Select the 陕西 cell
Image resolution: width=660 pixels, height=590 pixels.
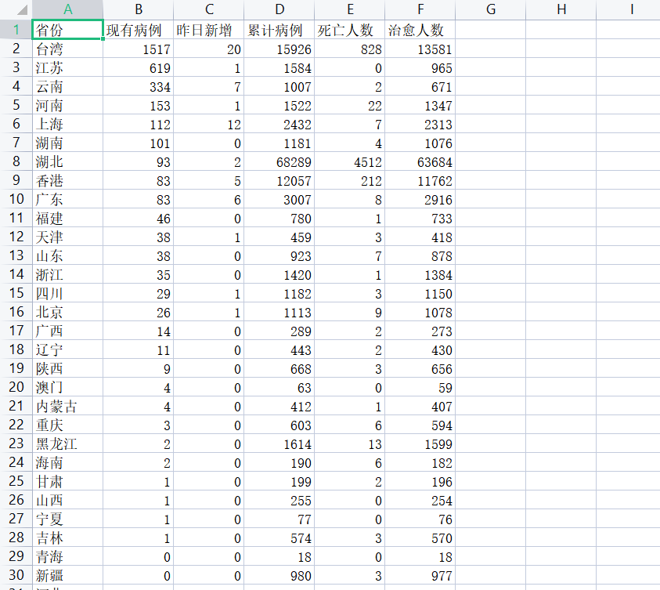click(68, 369)
